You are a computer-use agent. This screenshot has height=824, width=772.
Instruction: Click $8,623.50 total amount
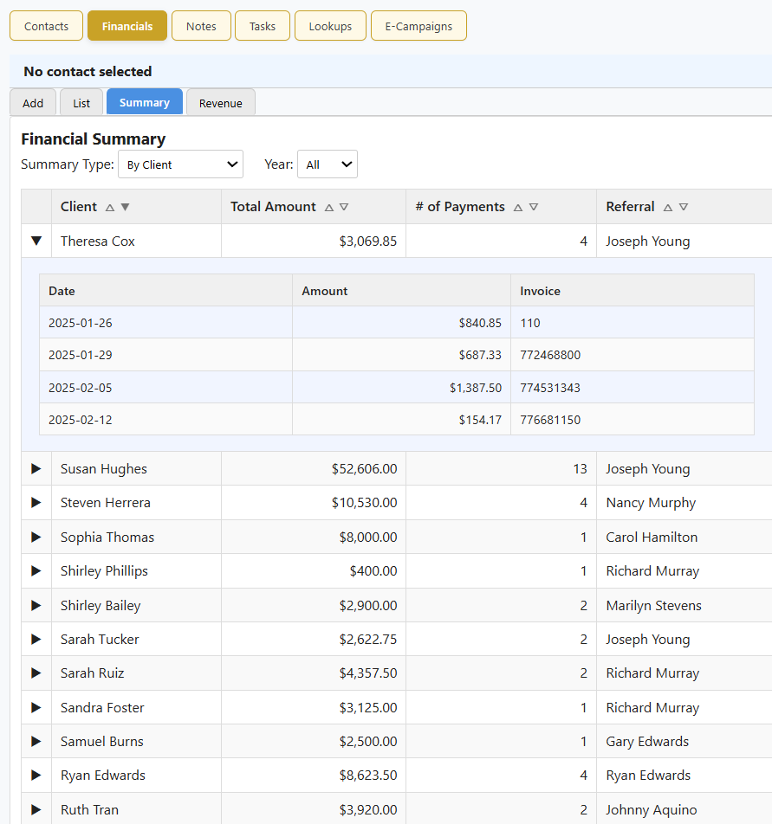[368, 776]
